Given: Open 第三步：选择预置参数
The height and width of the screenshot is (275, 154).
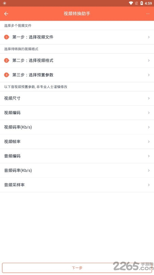Looking at the screenshot, I should tap(77, 75).
